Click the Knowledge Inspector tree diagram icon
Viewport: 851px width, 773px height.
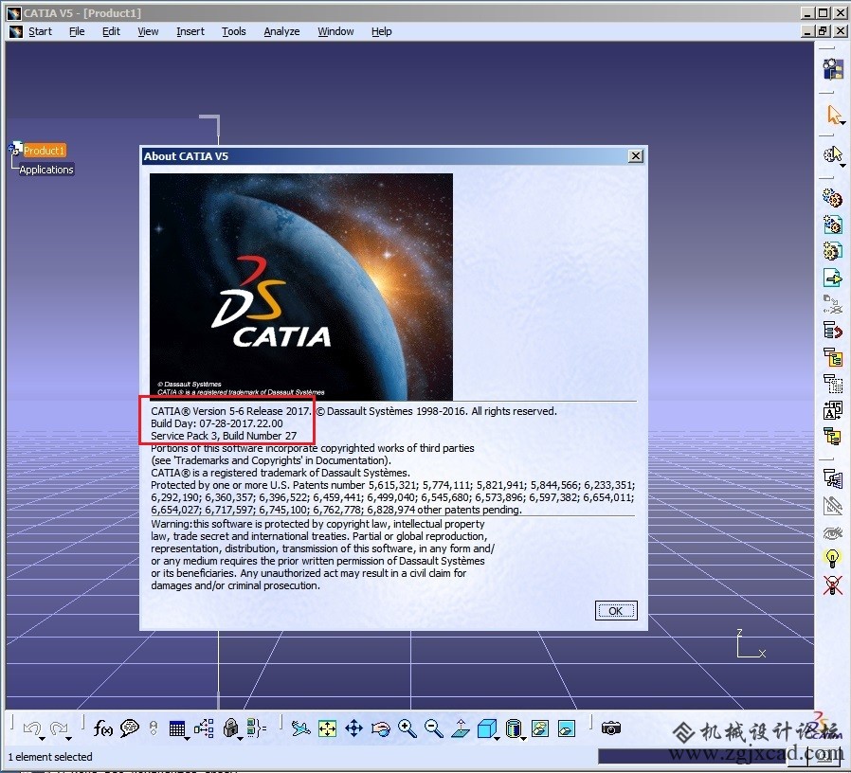coord(204,728)
